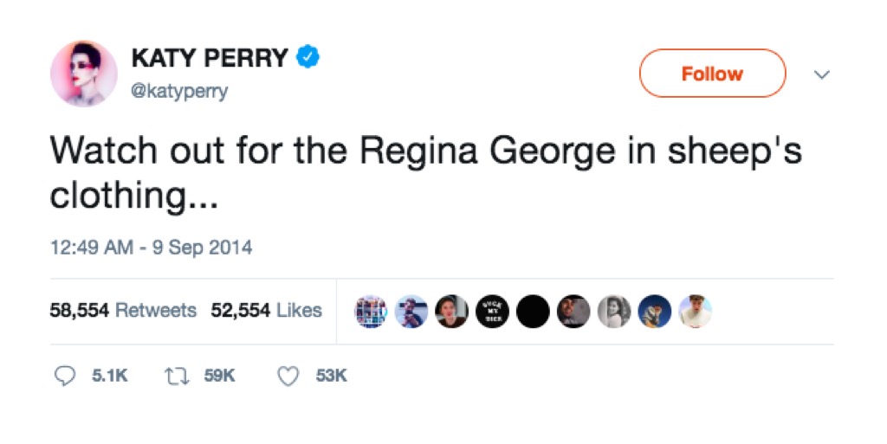Select the black-and-white portrait liker avatar
Viewport: 887px width, 444px height.
tap(613, 312)
